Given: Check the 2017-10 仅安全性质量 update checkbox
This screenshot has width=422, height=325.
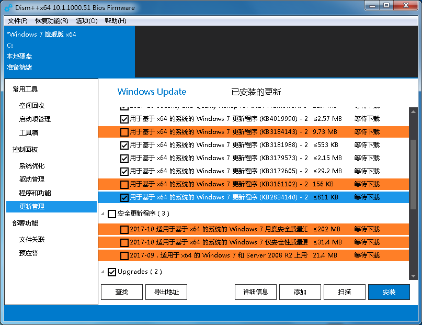Looking at the screenshot, I should [x=124, y=243].
